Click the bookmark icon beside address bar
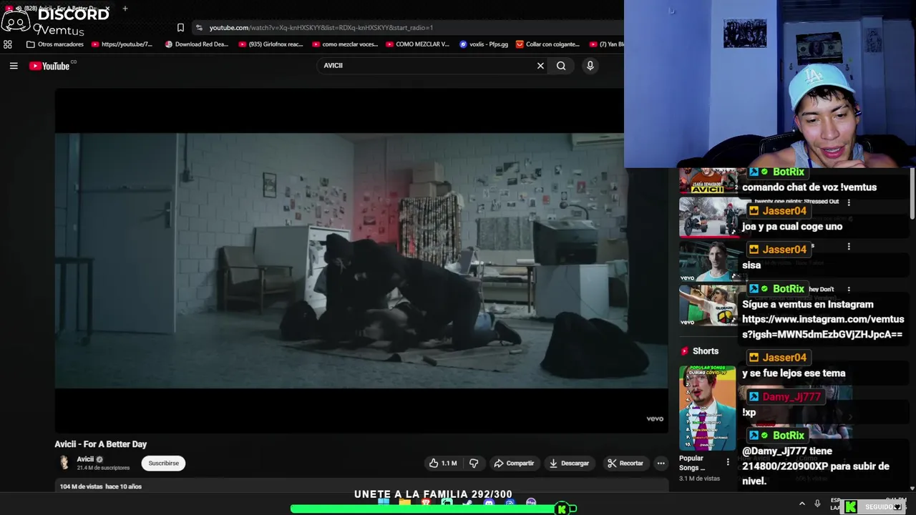The height and width of the screenshot is (515, 916). [x=180, y=28]
